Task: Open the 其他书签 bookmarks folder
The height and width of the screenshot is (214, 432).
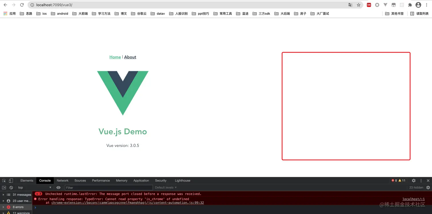Action: [395, 13]
